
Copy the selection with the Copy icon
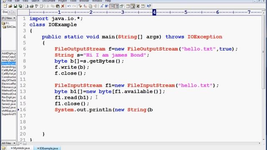(x=53, y=6)
